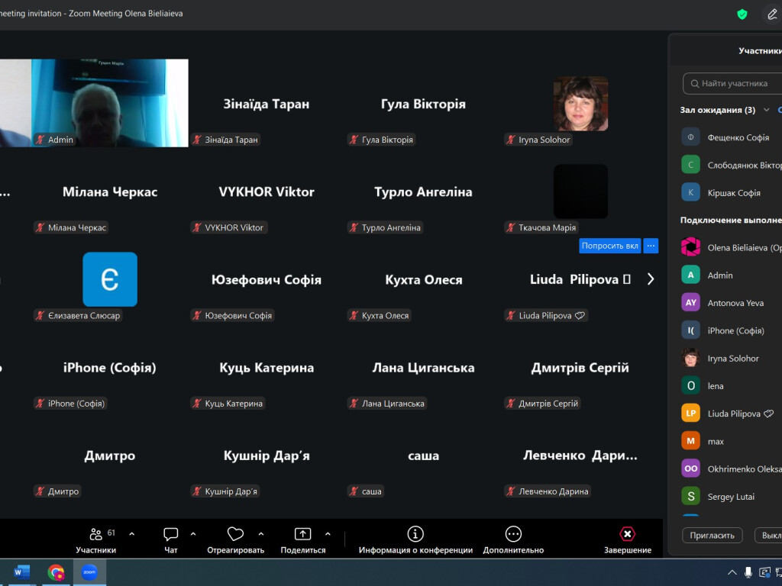Image resolution: width=782 pixels, height=586 pixels.
Task: Click Кушнір Дар'я tile name
Action: [267, 456]
